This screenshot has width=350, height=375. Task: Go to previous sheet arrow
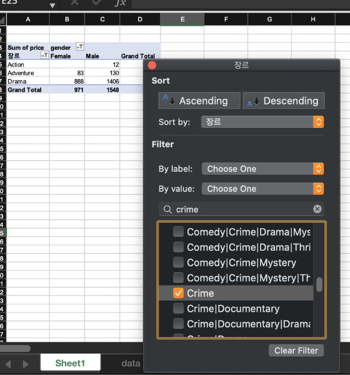point(8,364)
